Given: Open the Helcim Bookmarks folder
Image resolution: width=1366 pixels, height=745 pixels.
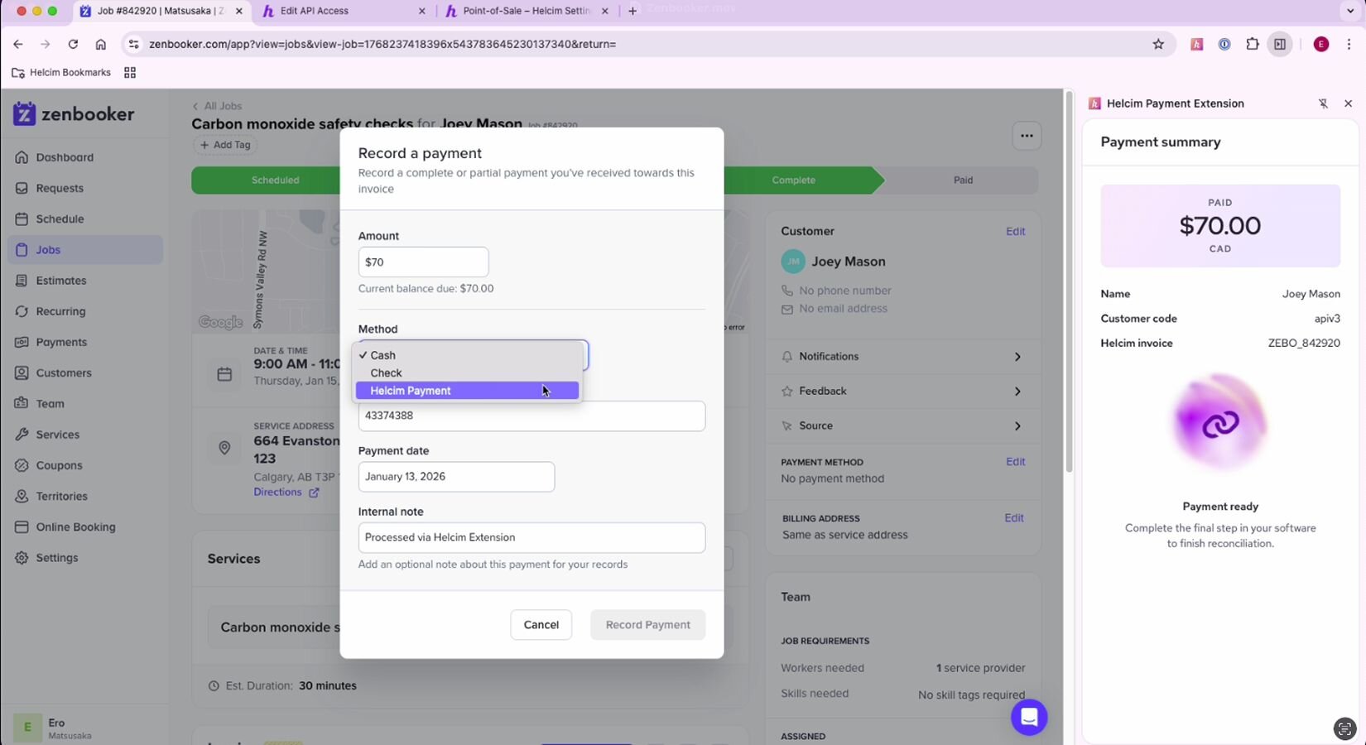Looking at the screenshot, I should tap(61, 73).
